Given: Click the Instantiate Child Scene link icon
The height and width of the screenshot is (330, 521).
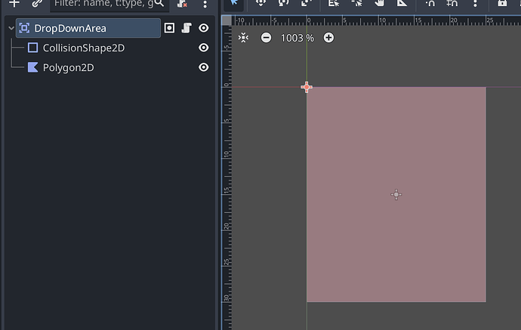Looking at the screenshot, I should (x=37, y=3).
